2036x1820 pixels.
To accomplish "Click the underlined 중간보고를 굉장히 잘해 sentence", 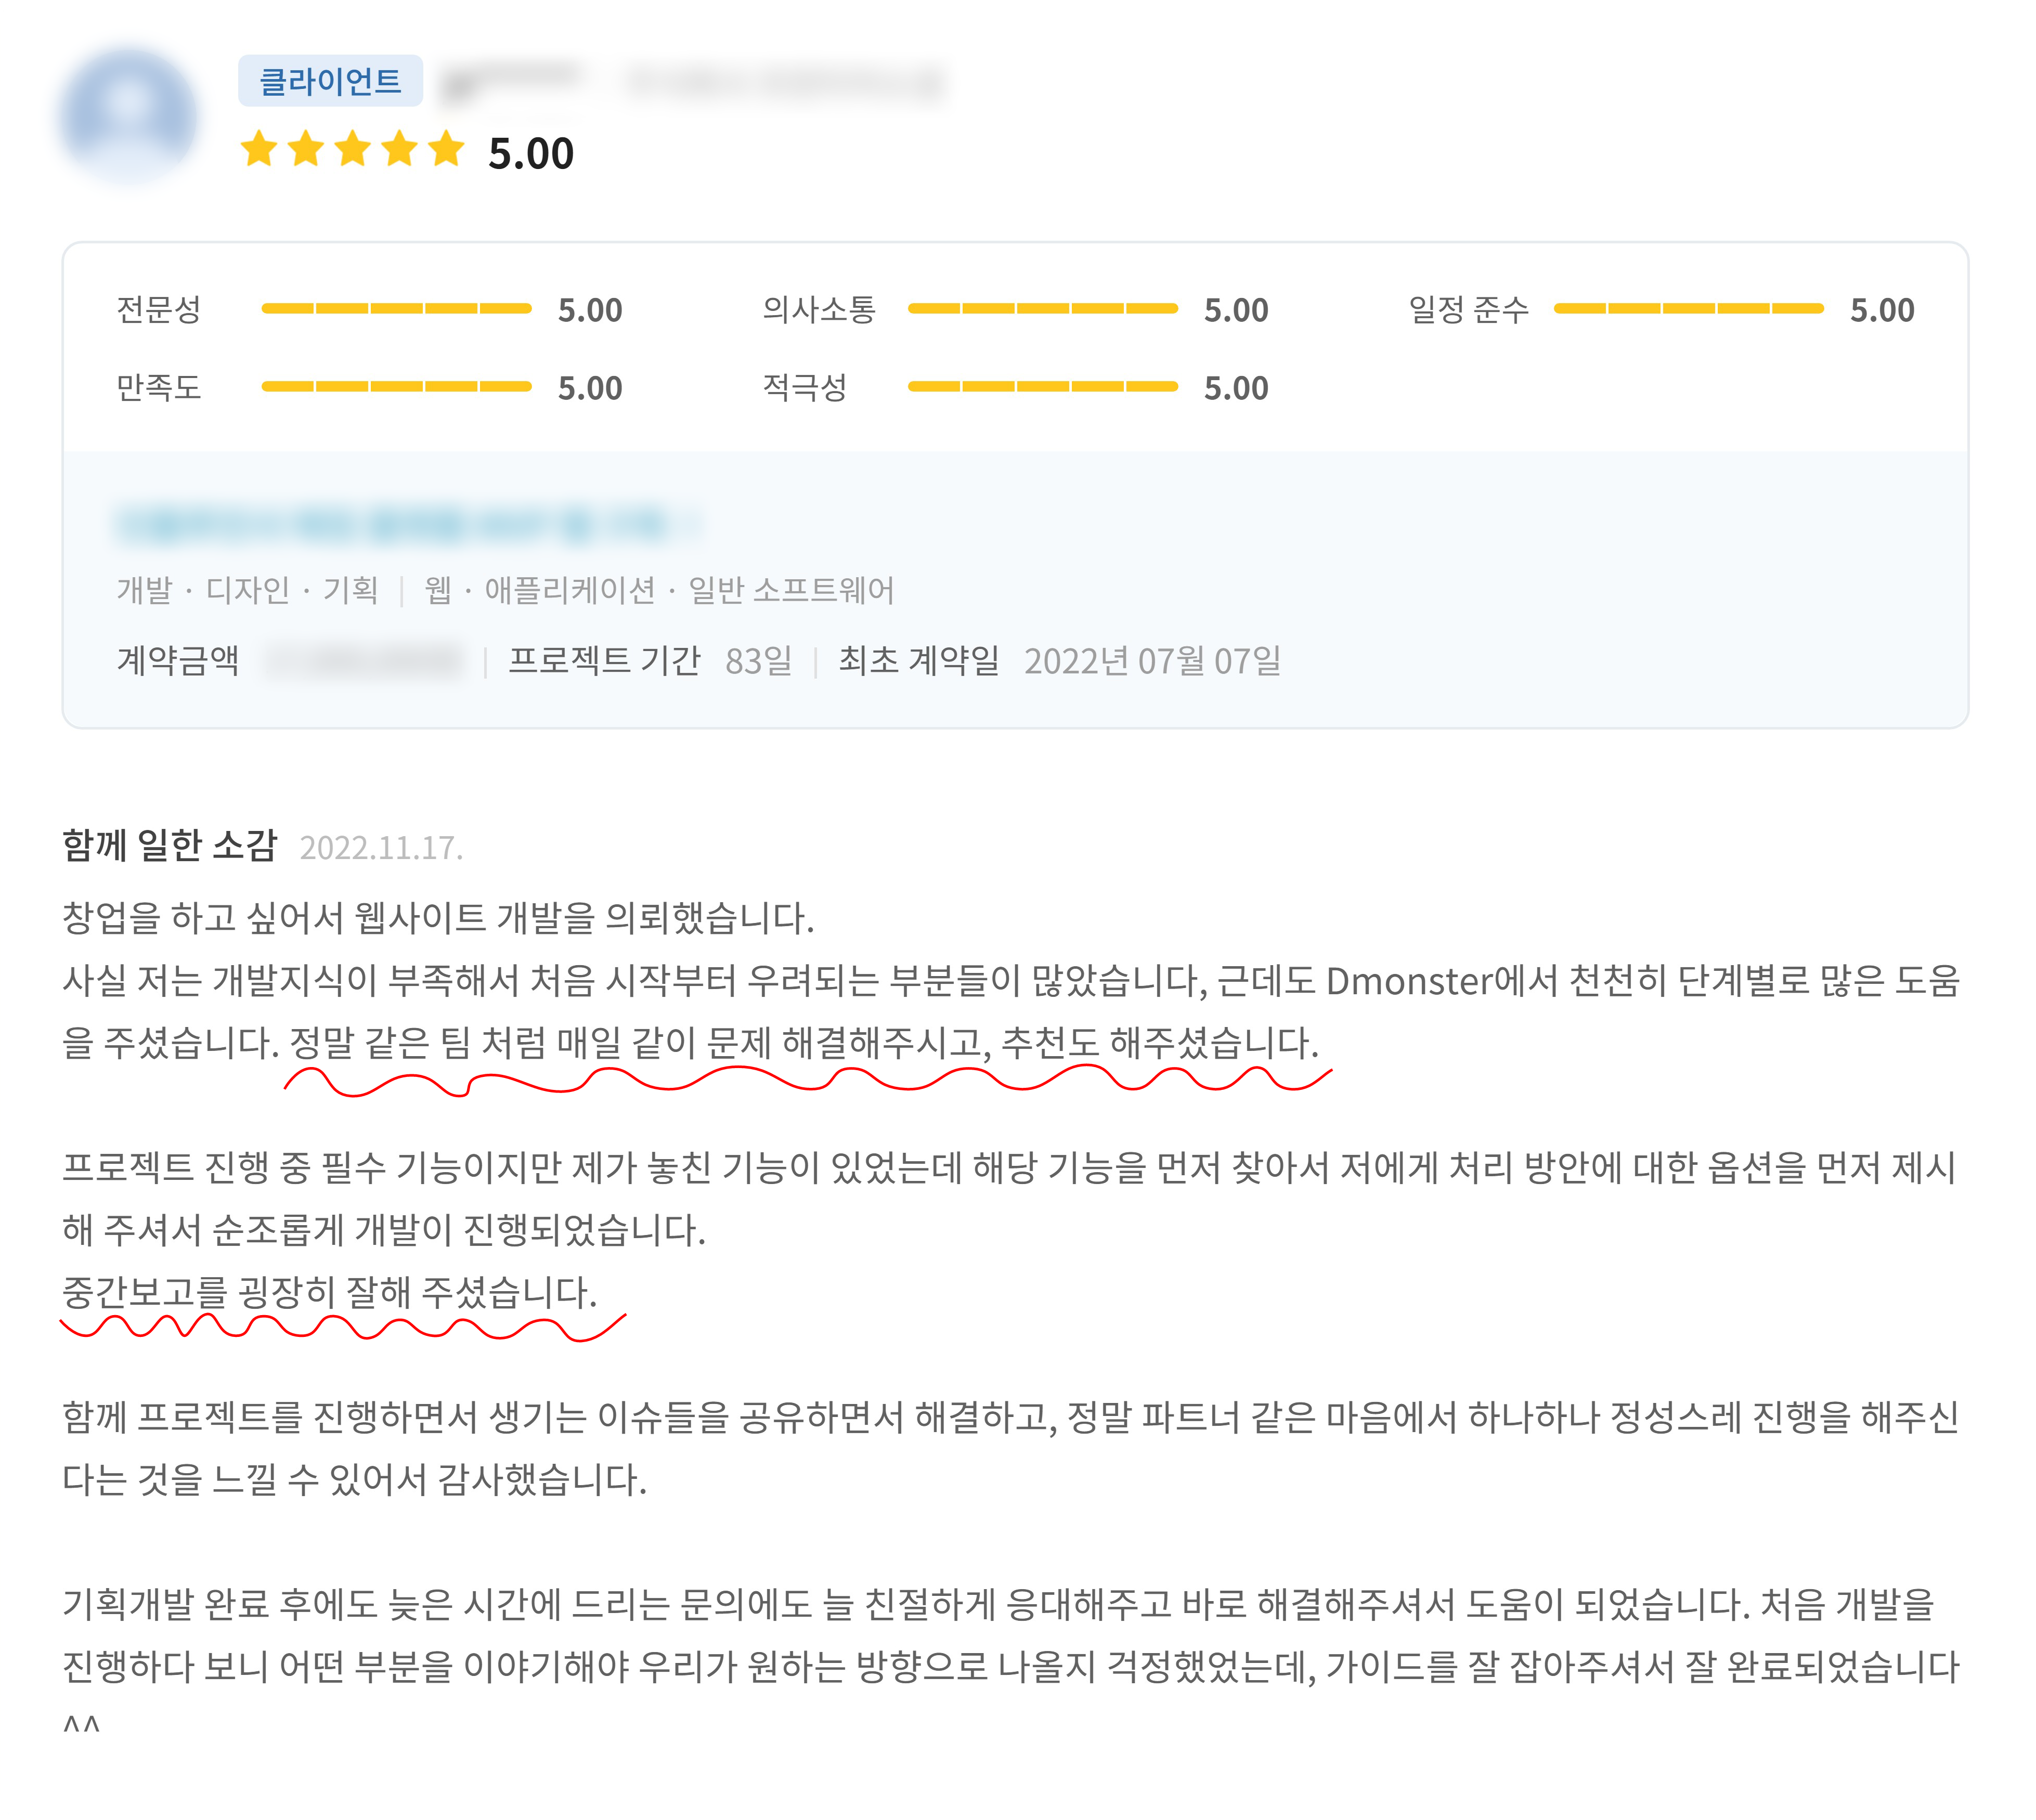I will 329,1292.
